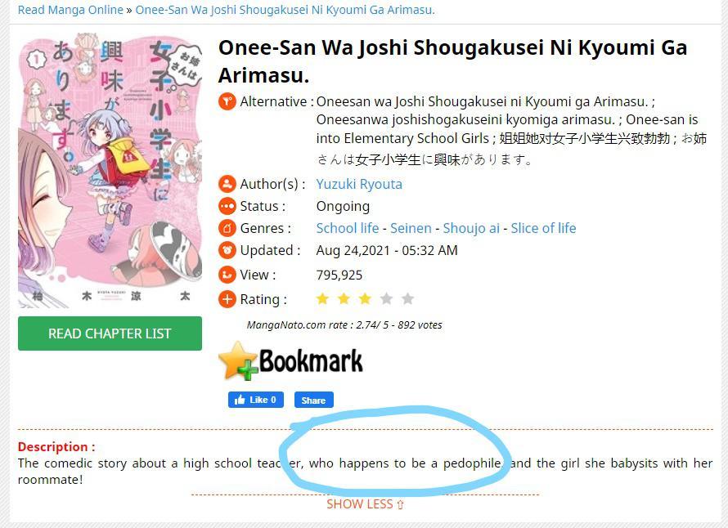Image resolution: width=728 pixels, height=528 pixels.
Task: Open the manga title breadcrumb link
Action: [x=285, y=10]
